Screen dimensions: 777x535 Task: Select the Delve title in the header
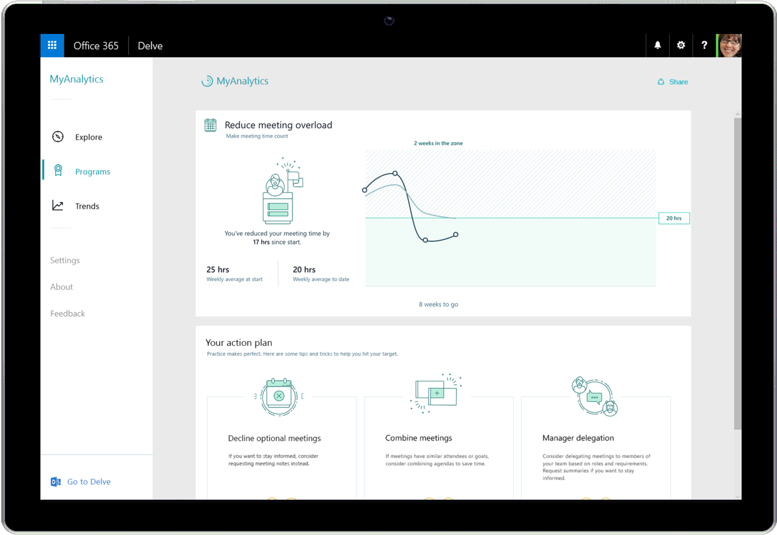pyautogui.click(x=150, y=45)
